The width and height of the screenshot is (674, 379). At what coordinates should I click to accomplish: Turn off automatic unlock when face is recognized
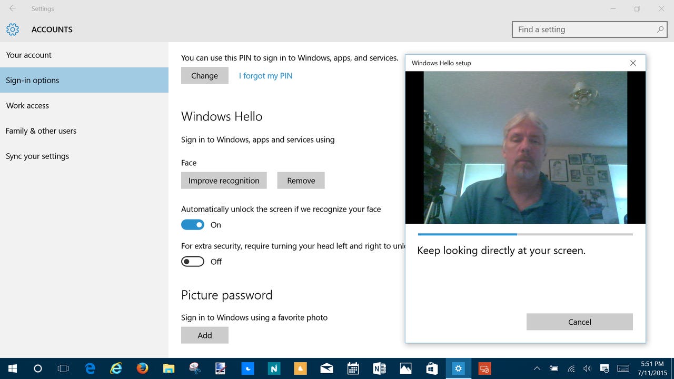point(192,224)
